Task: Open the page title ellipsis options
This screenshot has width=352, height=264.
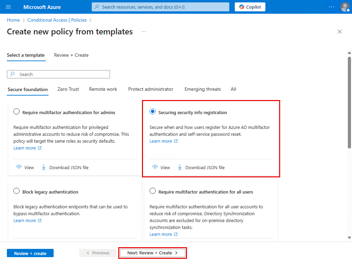Action: tap(144, 32)
